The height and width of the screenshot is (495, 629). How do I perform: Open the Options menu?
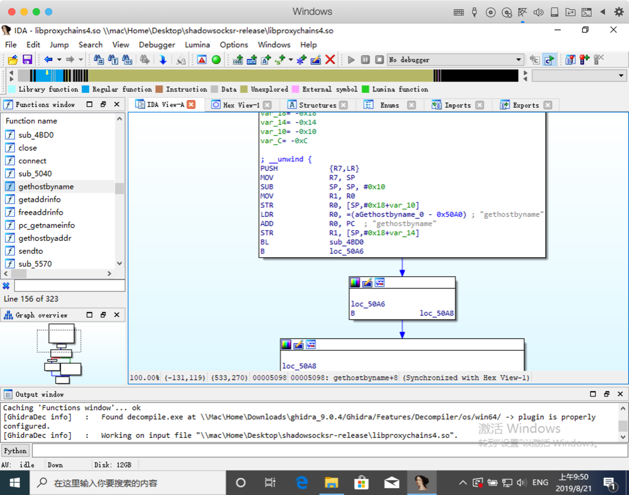pos(234,45)
